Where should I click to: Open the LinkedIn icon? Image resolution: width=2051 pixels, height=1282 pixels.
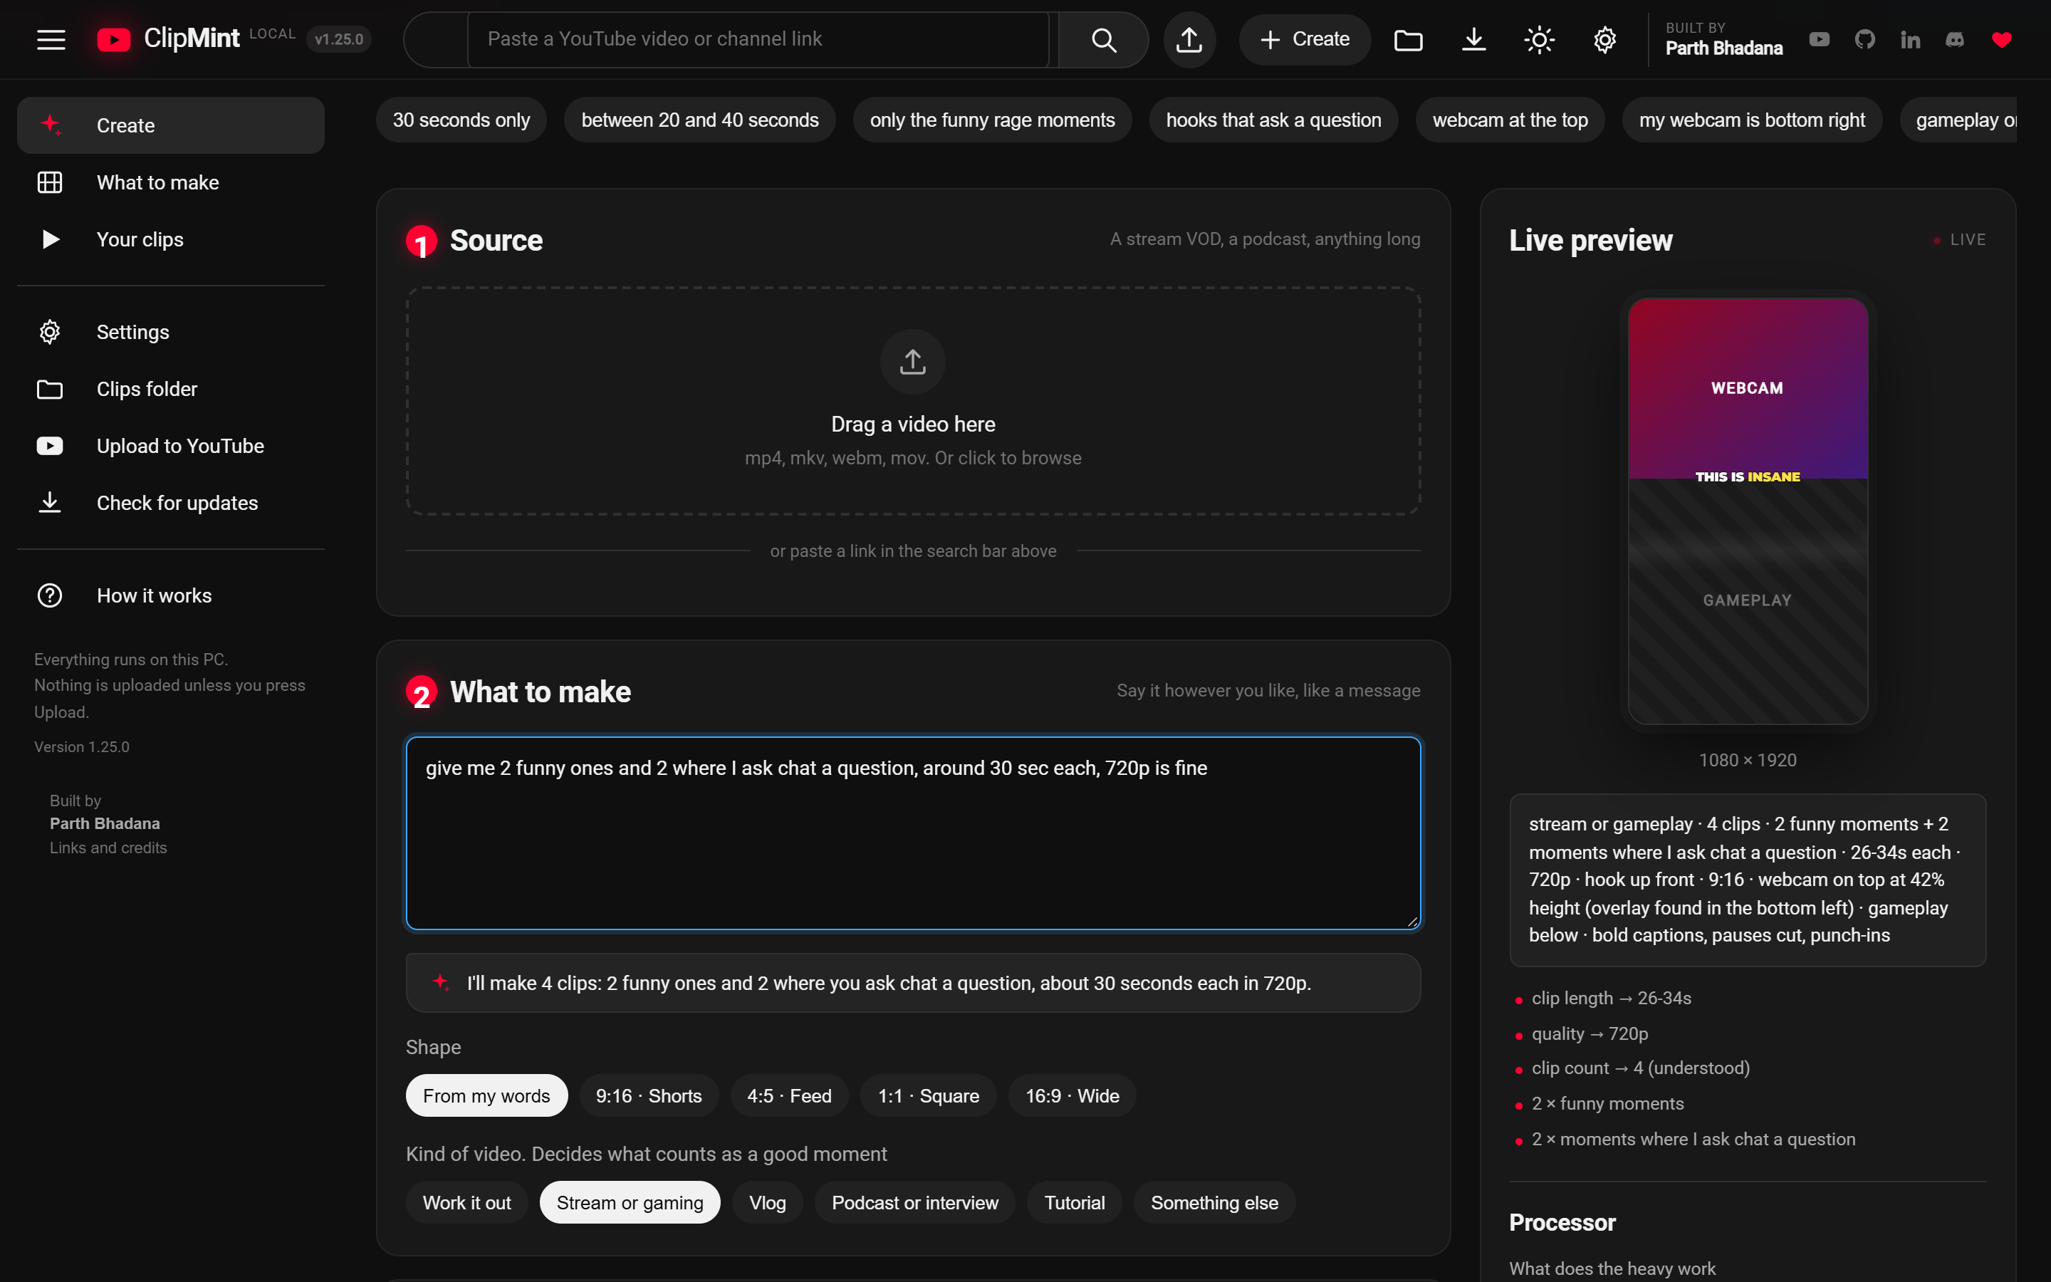pos(1909,39)
